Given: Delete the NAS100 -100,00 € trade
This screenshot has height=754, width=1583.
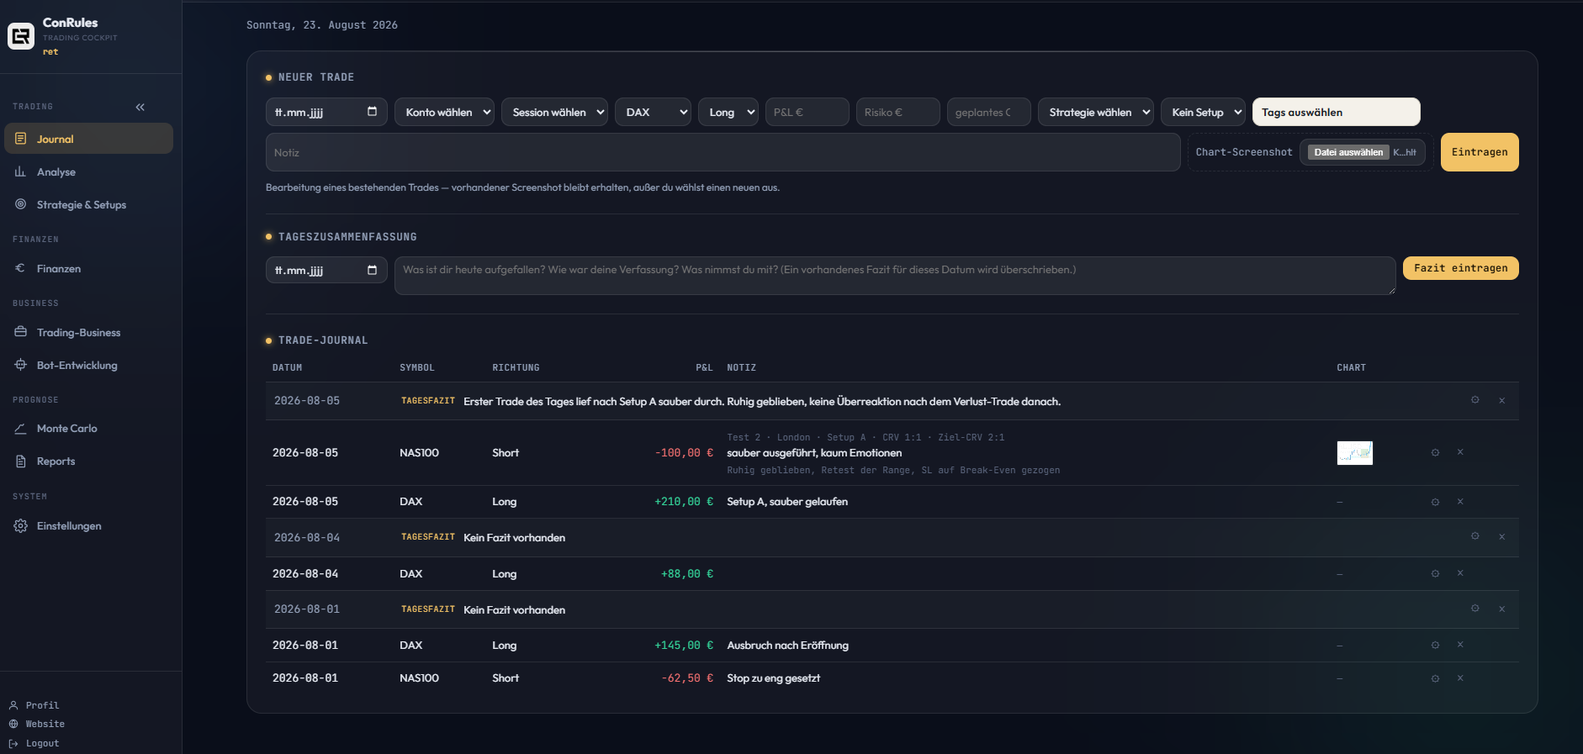Looking at the screenshot, I should click(1460, 452).
